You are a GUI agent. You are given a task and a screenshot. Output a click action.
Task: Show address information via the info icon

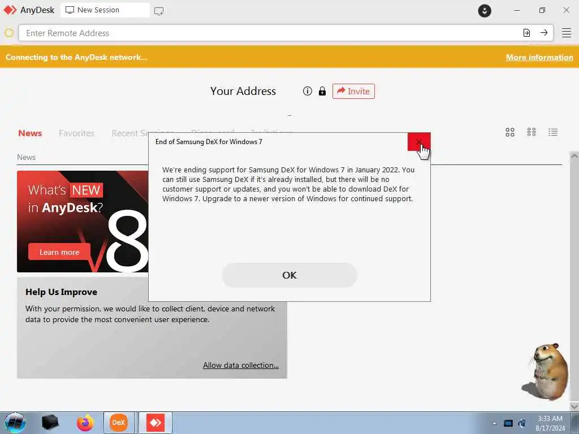307,91
